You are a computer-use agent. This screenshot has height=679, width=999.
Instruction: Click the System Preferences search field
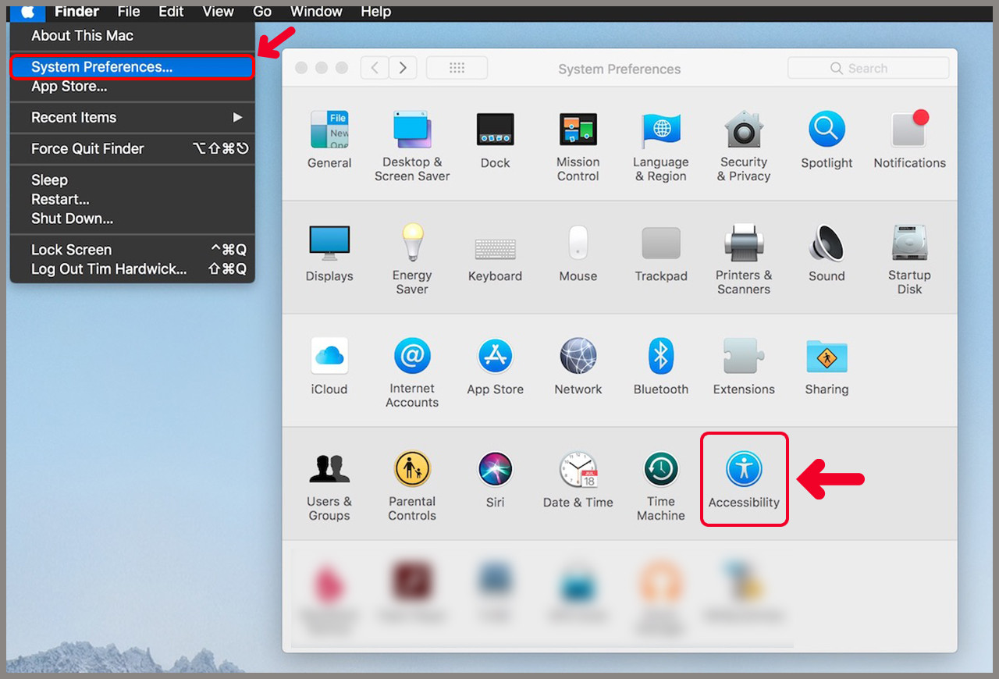[x=869, y=68]
